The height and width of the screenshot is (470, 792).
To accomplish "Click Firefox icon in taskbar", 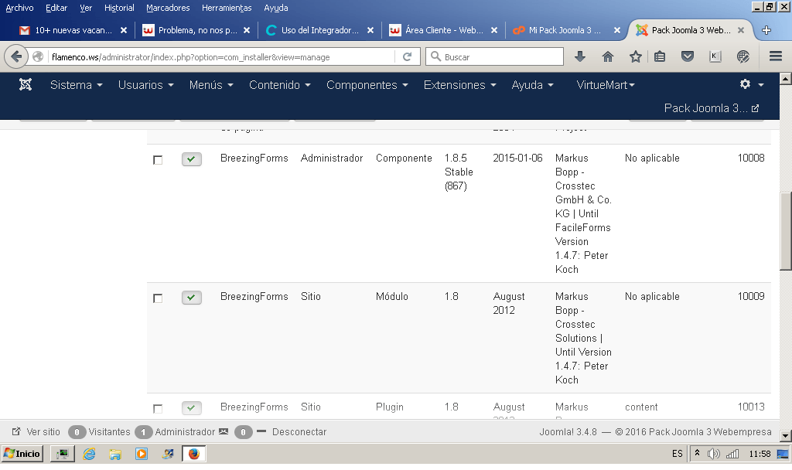I will click(194, 454).
